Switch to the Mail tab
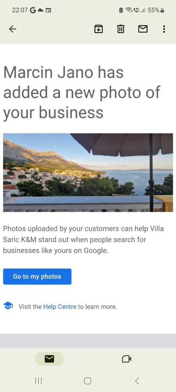 [49, 359]
